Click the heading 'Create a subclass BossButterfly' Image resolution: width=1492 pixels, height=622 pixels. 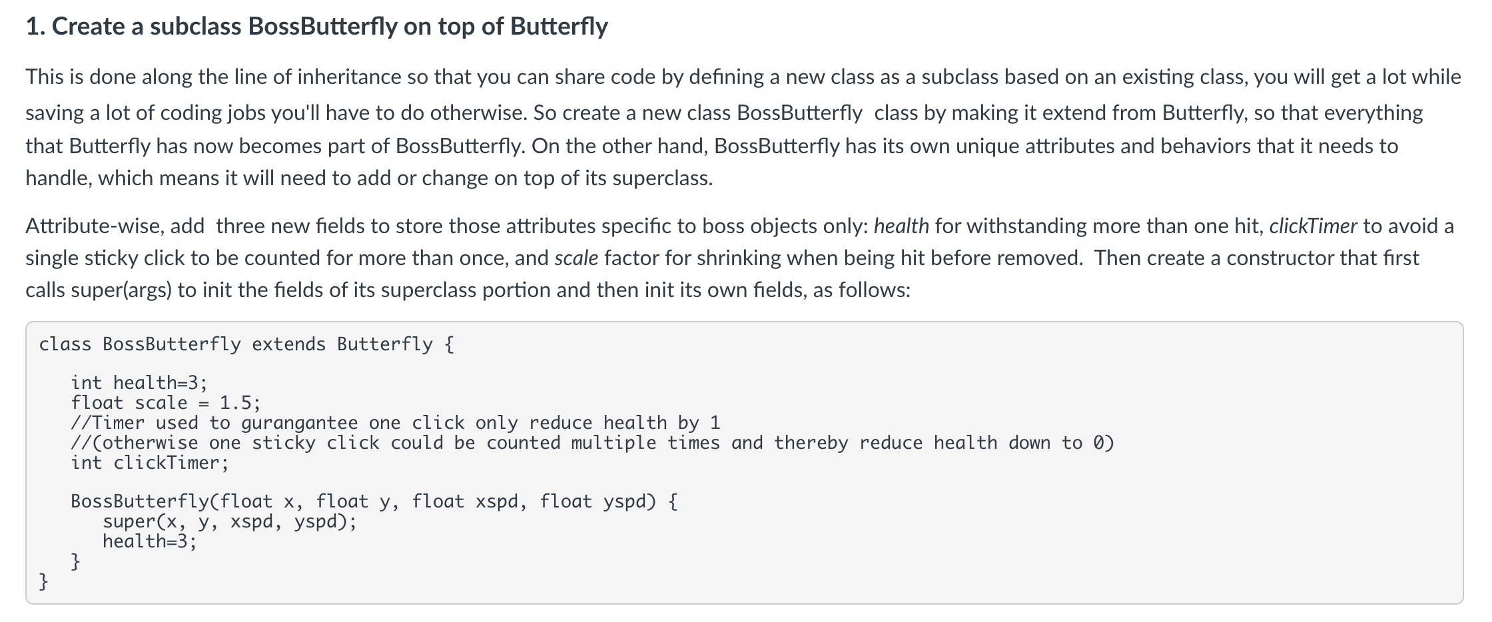coord(317,27)
